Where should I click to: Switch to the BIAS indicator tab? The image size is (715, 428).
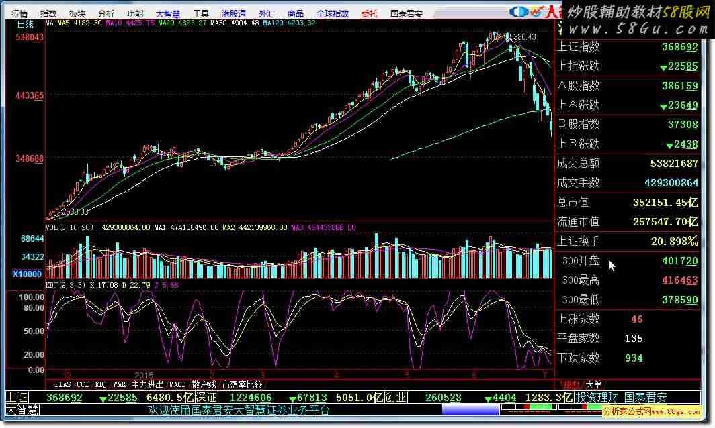pos(63,385)
